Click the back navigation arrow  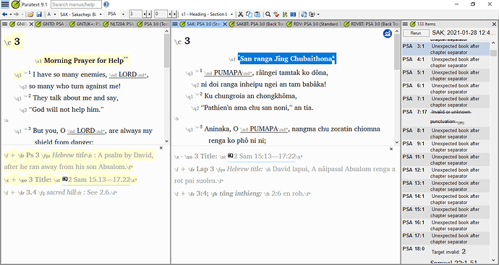click(4, 14)
